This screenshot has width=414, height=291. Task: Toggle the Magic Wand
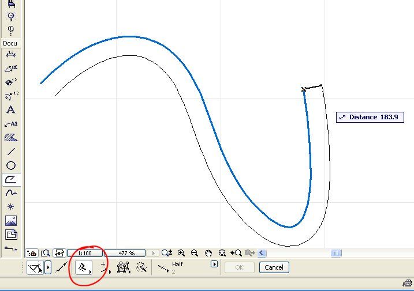coord(141,267)
